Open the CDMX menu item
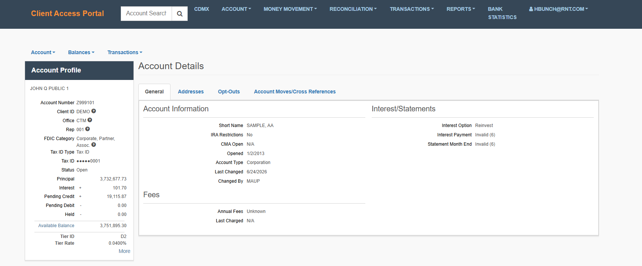The height and width of the screenshot is (266, 642). point(202,9)
